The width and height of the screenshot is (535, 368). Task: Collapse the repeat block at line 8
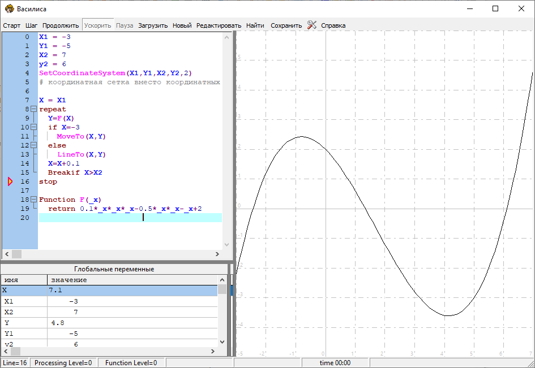33,109
